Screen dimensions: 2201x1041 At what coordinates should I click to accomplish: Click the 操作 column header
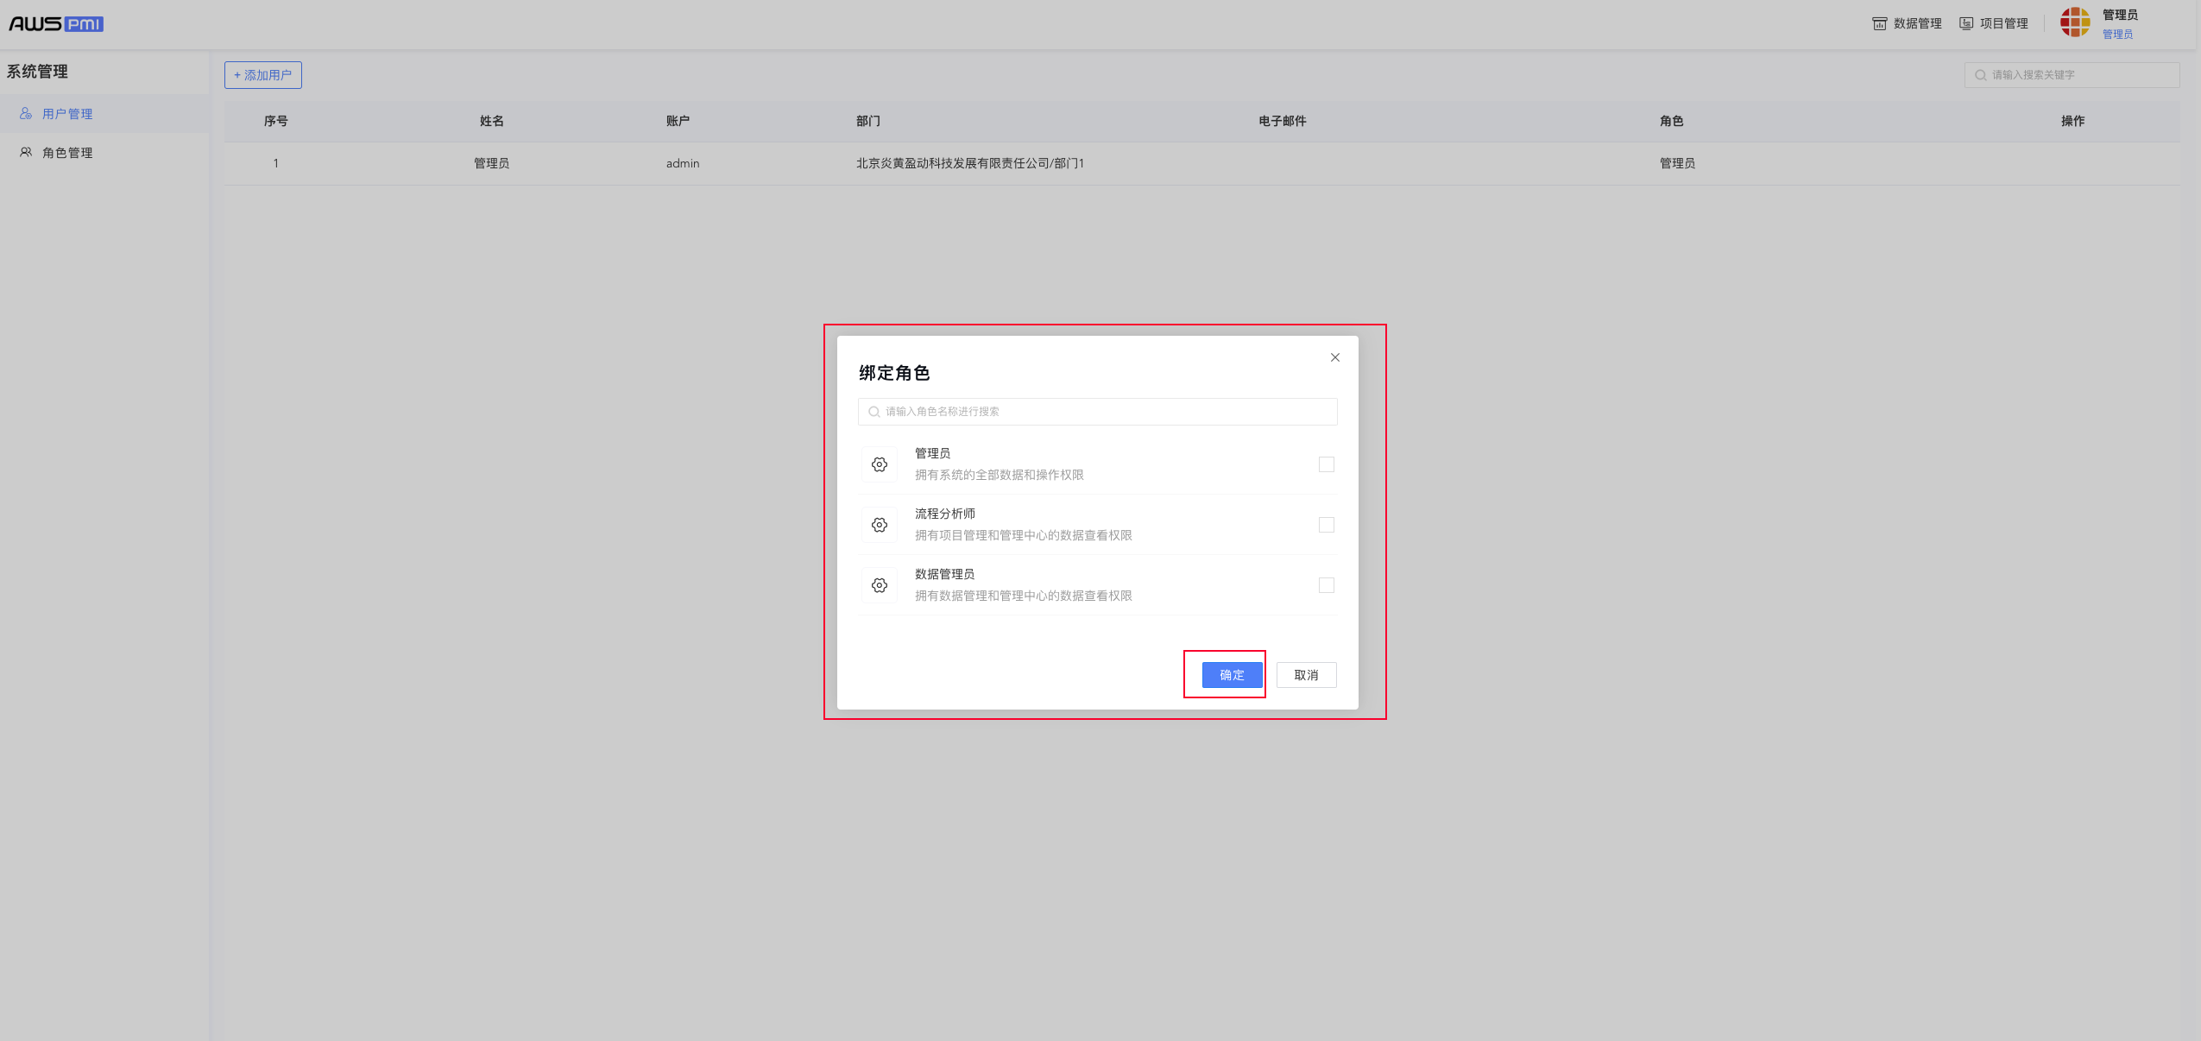[2073, 121]
